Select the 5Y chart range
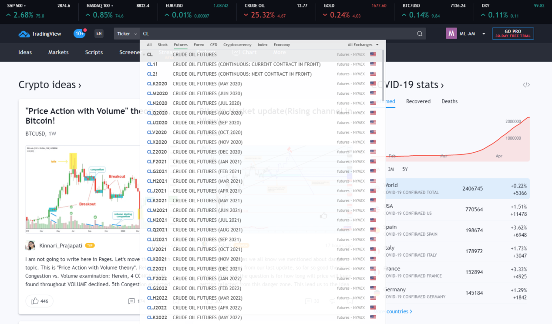 point(405,169)
